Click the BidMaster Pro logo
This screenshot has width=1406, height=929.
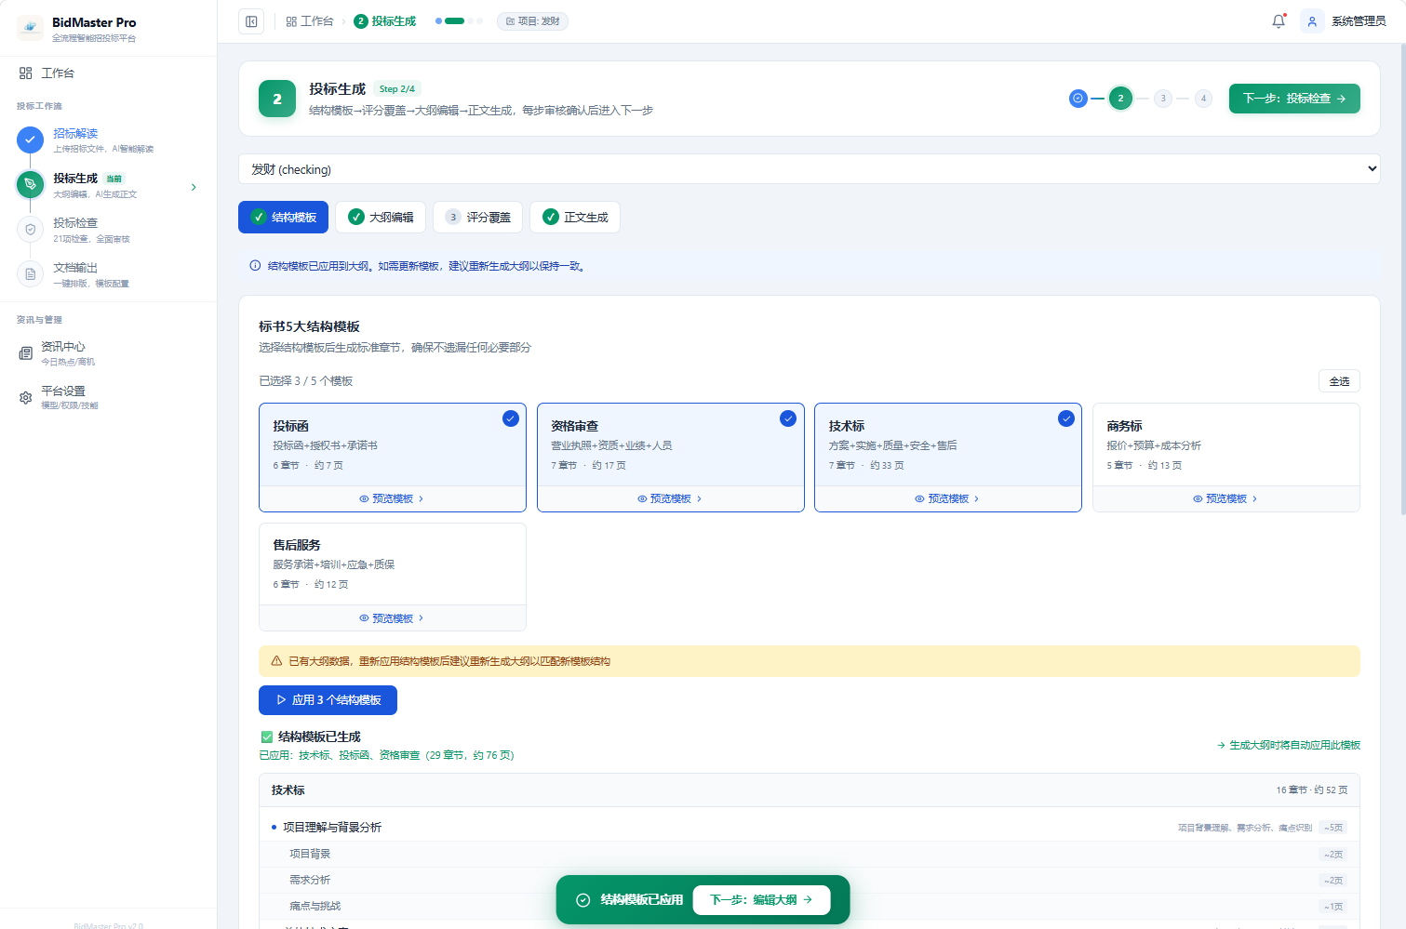[30, 28]
